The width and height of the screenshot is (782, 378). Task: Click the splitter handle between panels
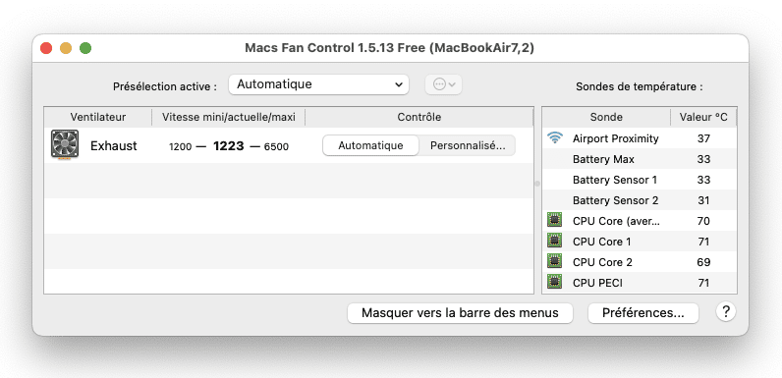[537, 183]
